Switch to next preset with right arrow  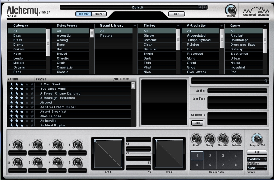(x=205, y=7)
